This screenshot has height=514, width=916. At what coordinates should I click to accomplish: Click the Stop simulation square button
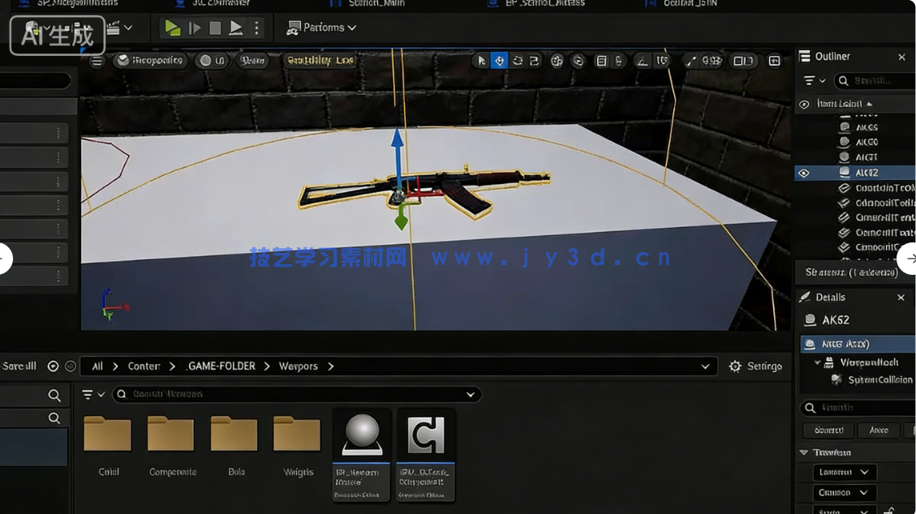(x=215, y=28)
